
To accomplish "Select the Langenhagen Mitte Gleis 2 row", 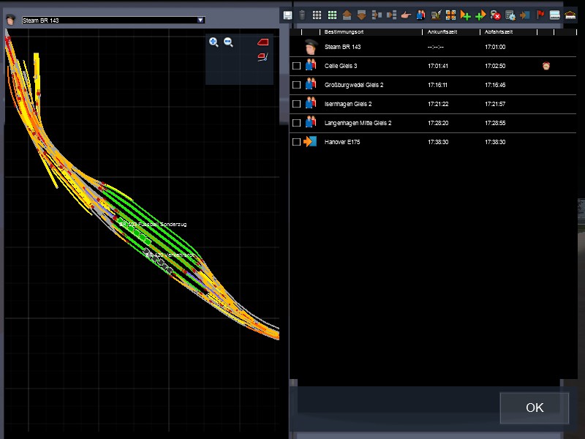I will click(x=358, y=123).
